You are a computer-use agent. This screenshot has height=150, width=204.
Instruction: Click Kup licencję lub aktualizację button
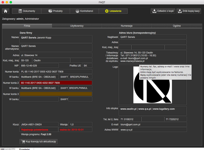39,142
